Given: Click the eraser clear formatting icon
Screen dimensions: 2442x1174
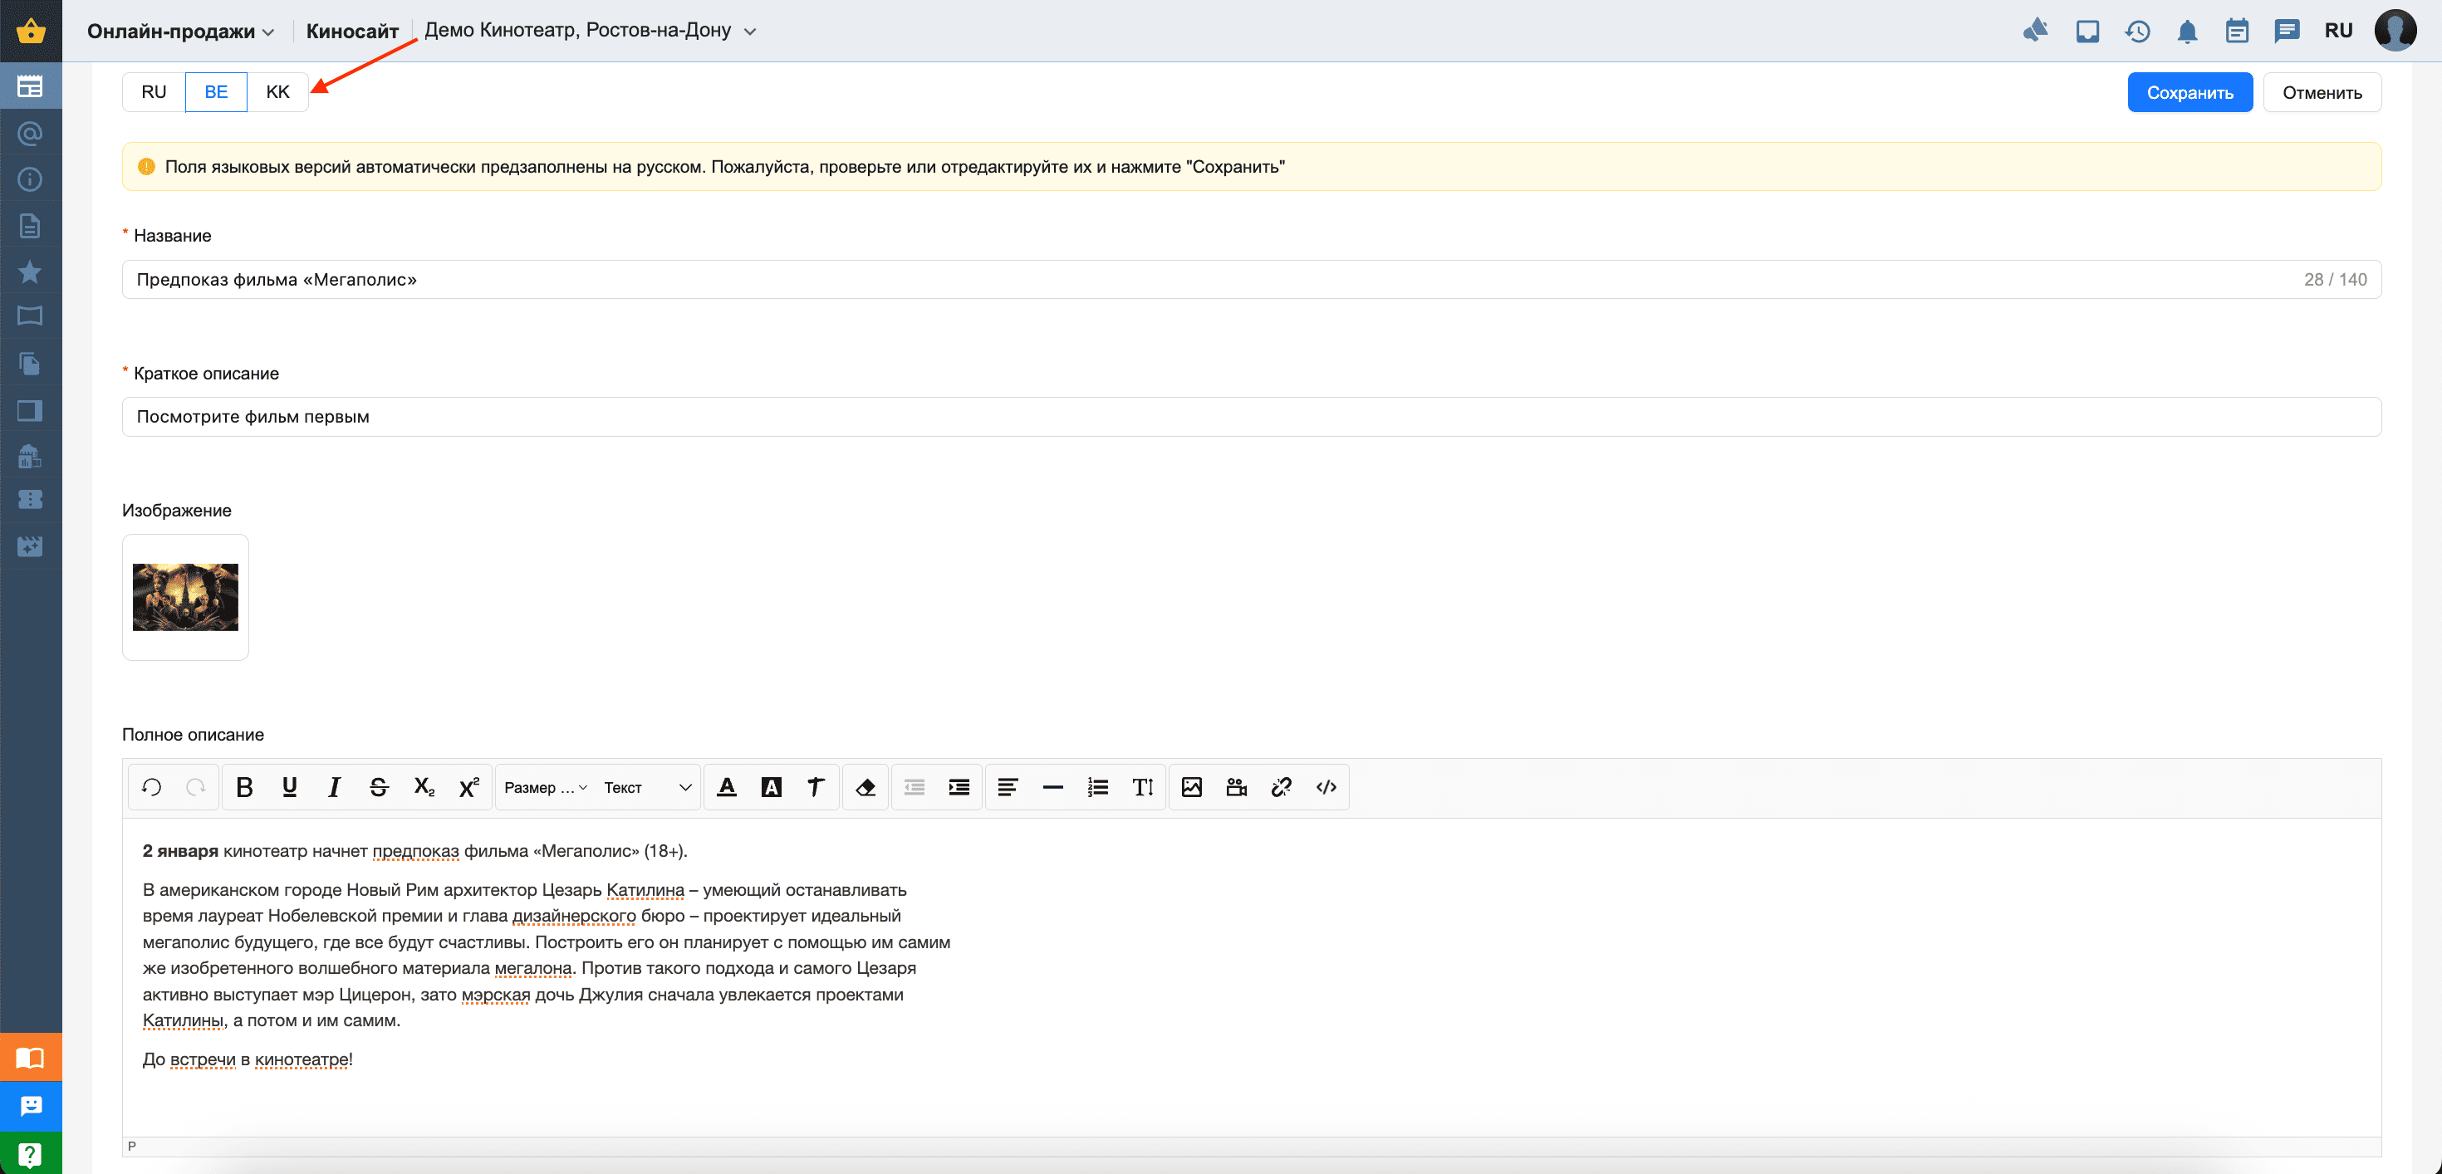Looking at the screenshot, I should 865,786.
